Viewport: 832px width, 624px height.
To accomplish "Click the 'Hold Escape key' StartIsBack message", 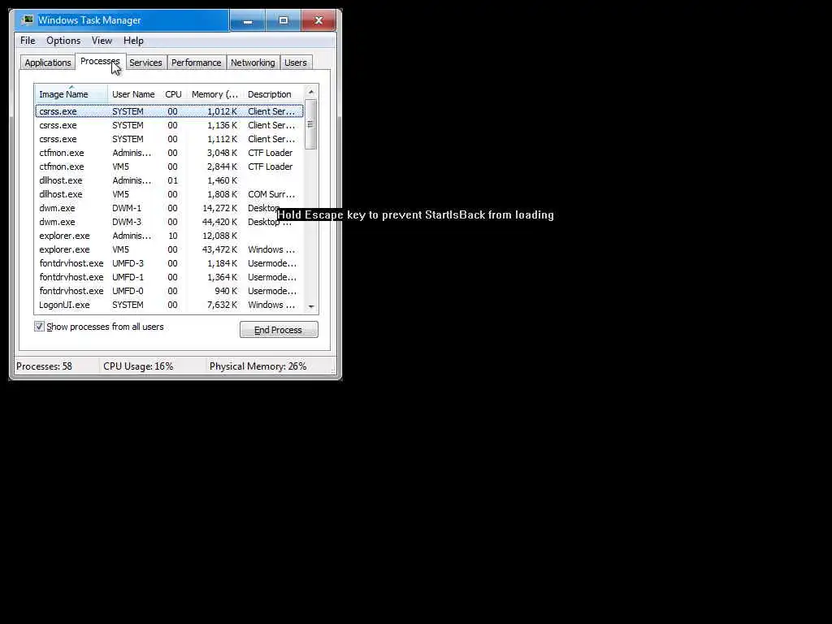I will [x=415, y=214].
